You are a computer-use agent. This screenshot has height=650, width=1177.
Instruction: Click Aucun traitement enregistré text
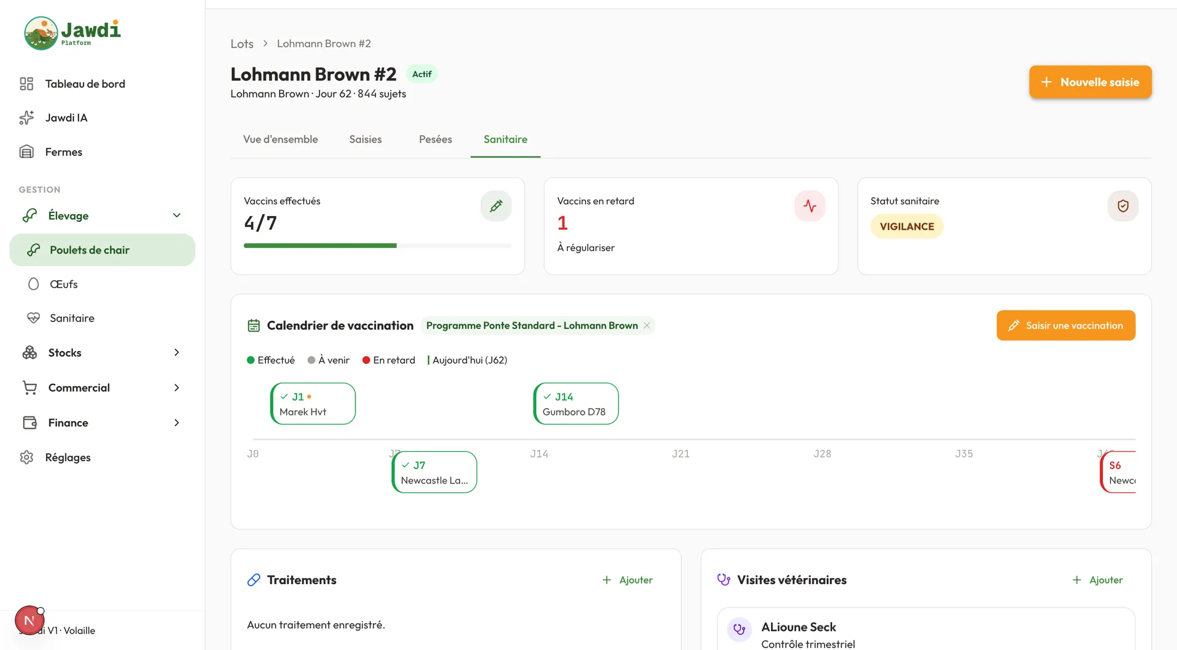click(x=316, y=625)
